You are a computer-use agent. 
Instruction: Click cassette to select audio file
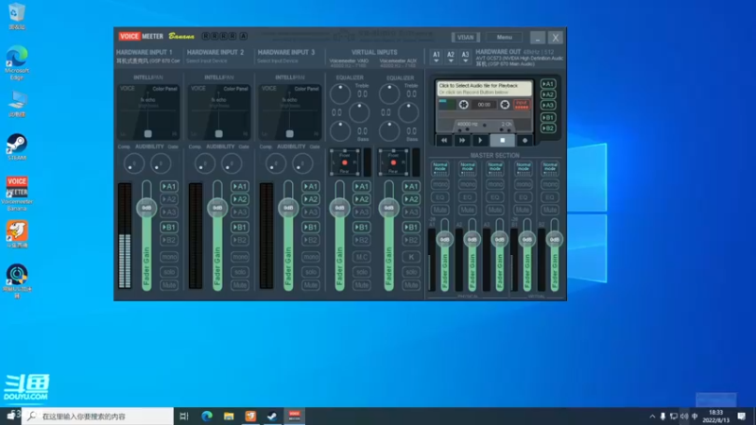485,88
